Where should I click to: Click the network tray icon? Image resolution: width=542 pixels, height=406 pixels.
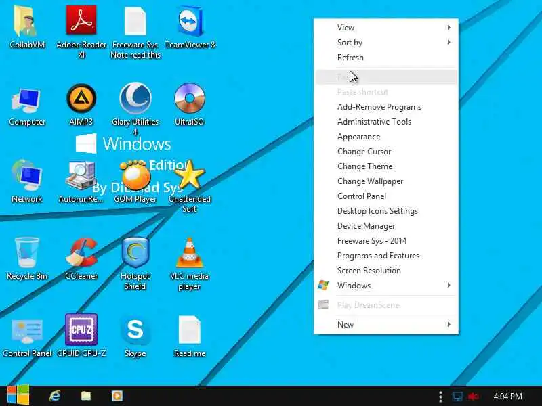457,397
